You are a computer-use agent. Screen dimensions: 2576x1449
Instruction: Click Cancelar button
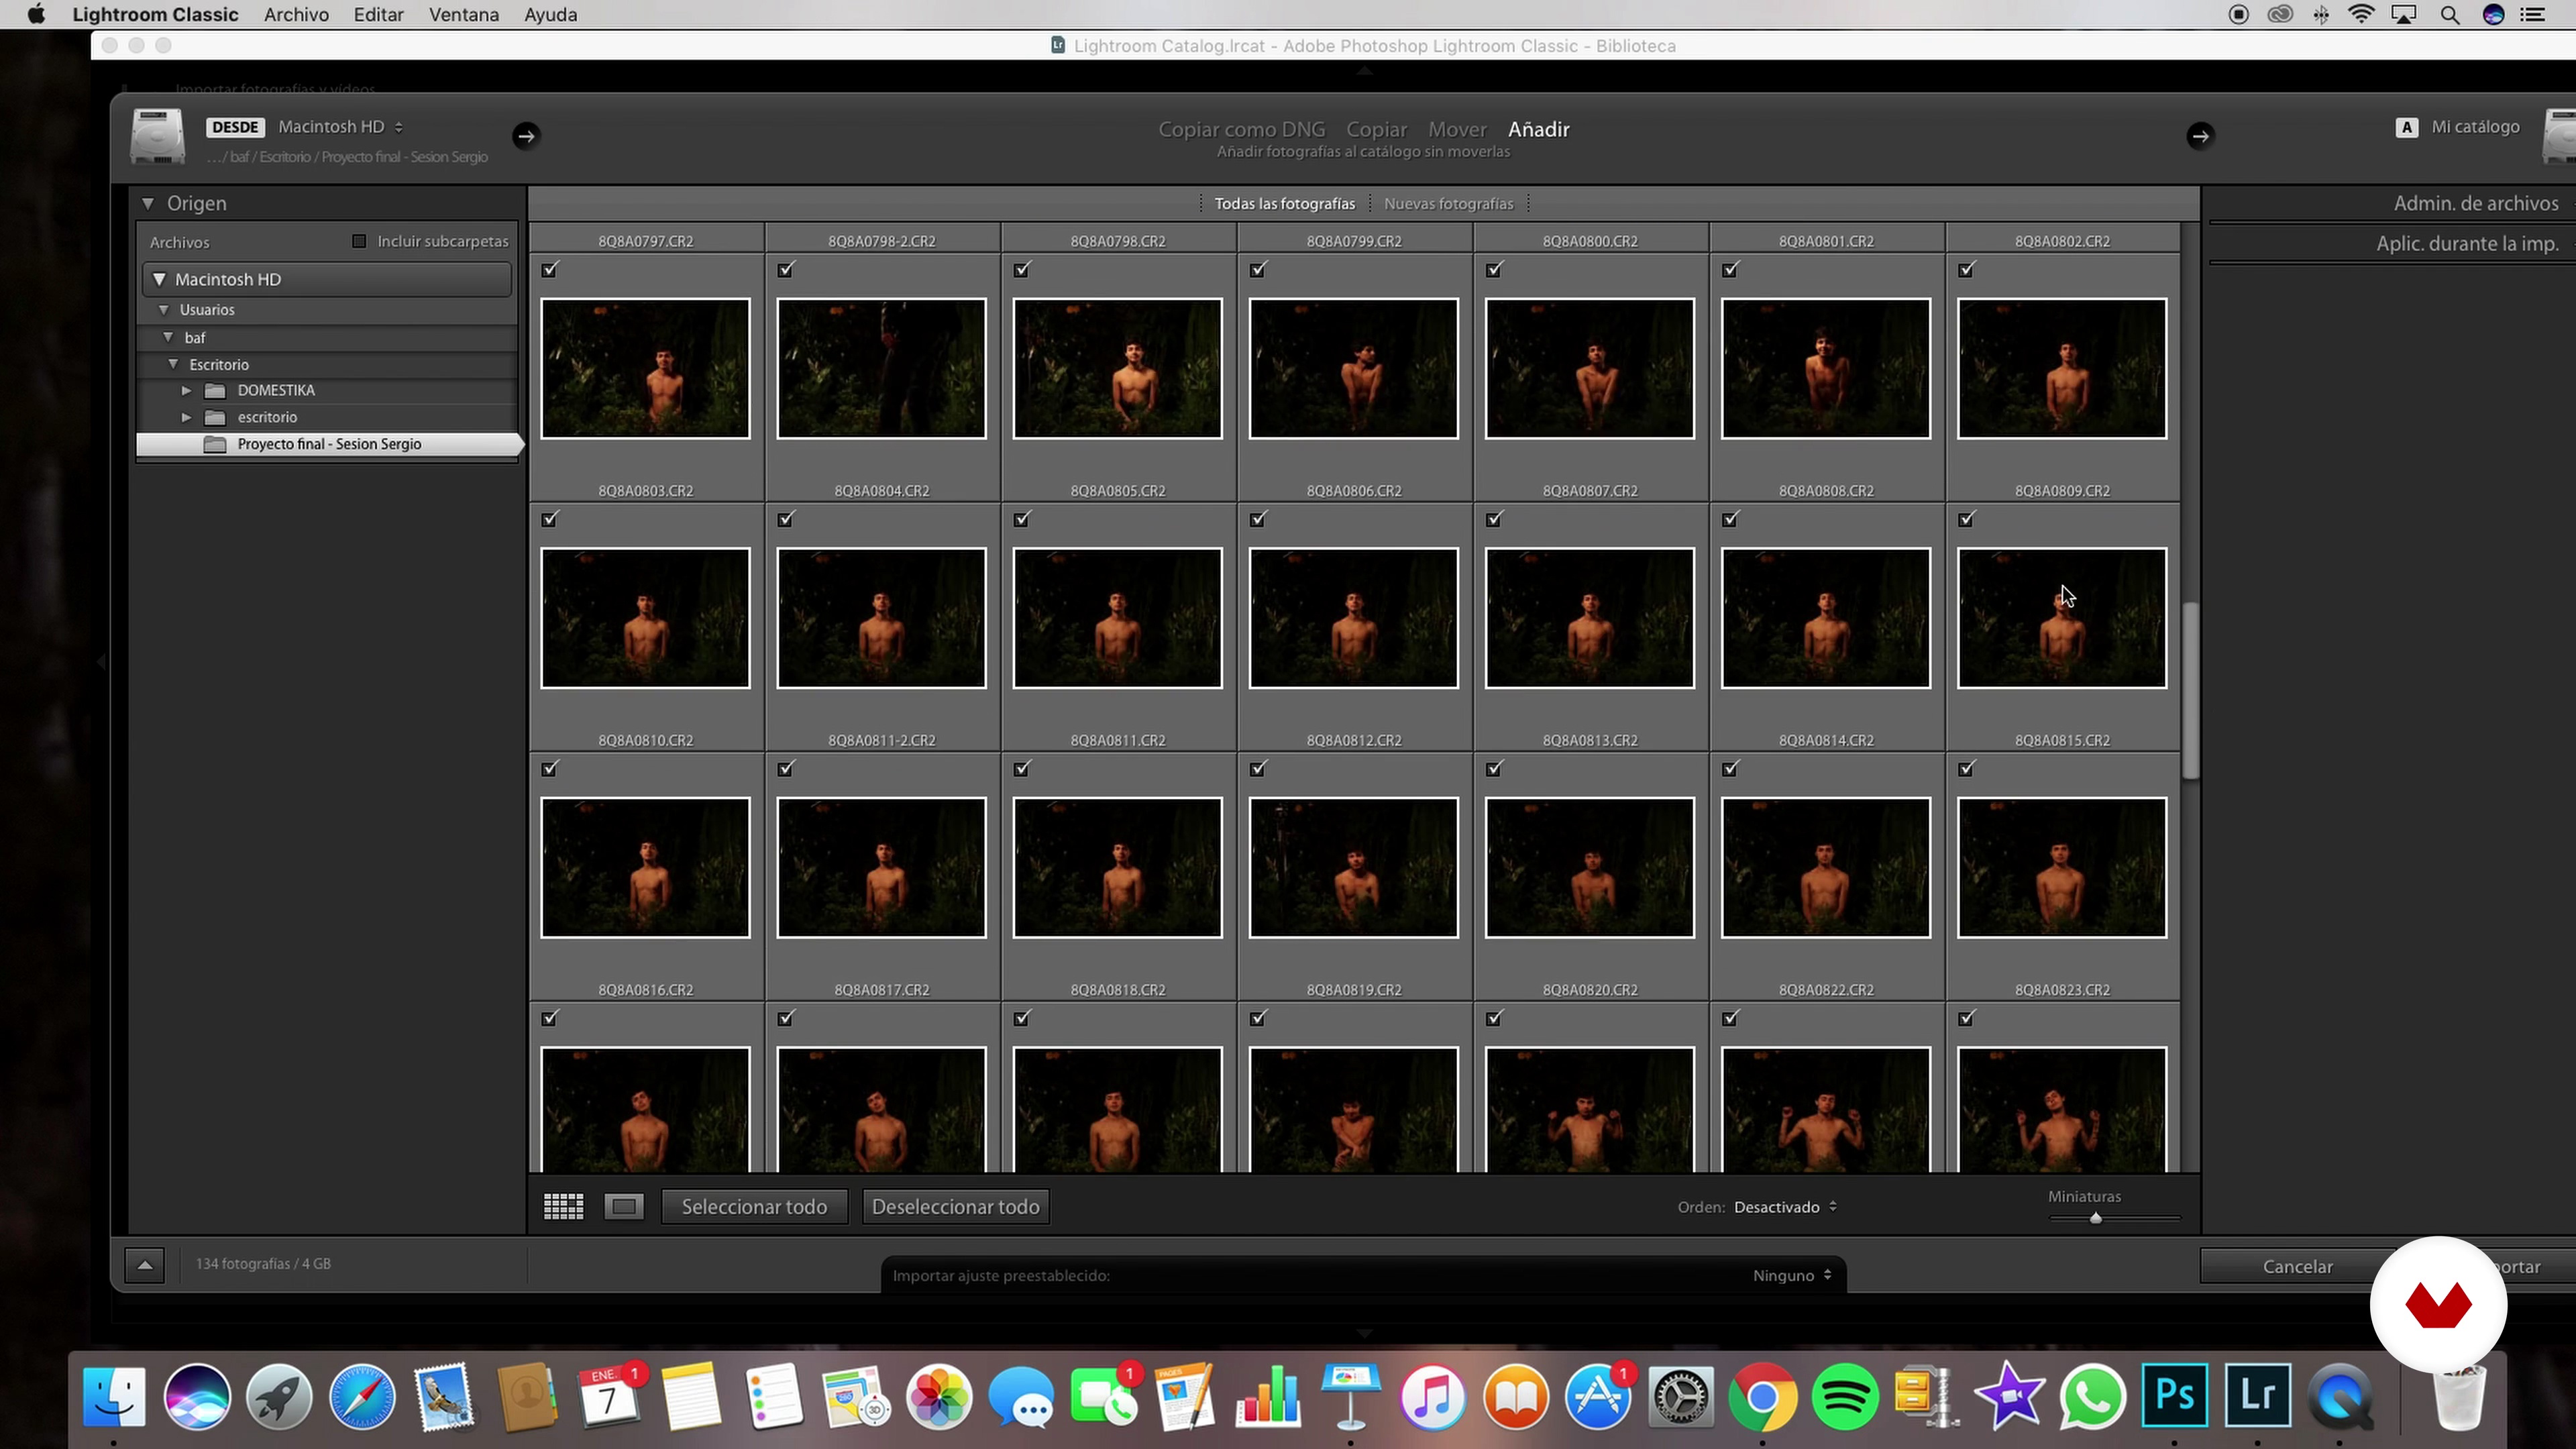pyautogui.click(x=2297, y=1267)
